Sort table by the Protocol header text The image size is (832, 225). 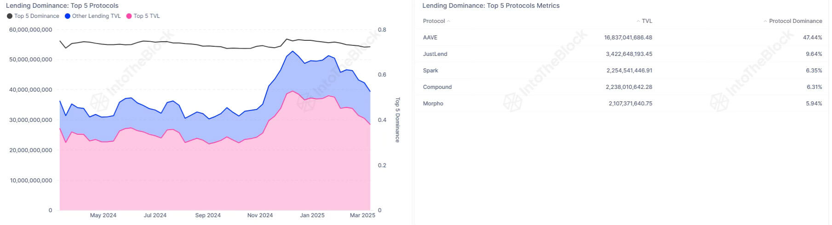(x=434, y=21)
